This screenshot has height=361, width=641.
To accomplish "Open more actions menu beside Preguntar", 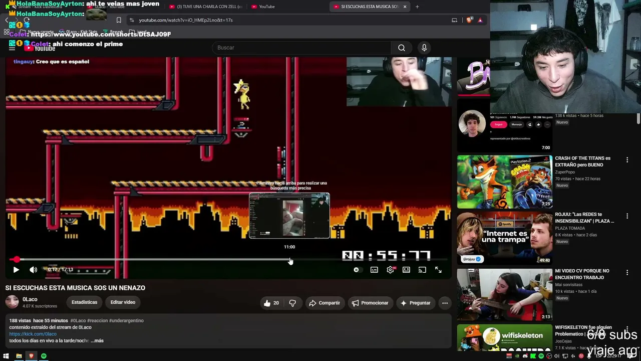I will click(x=445, y=303).
